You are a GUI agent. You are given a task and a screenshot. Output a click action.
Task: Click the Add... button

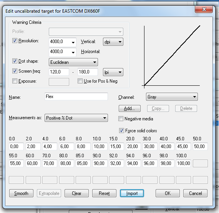click(x=129, y=108)
